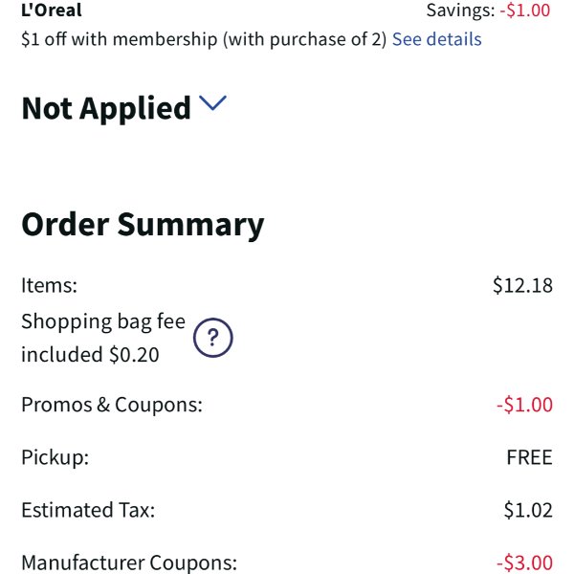Select the Items label
Image resolution: width=574 pixels, height=574 pixels.
point(50,285)
